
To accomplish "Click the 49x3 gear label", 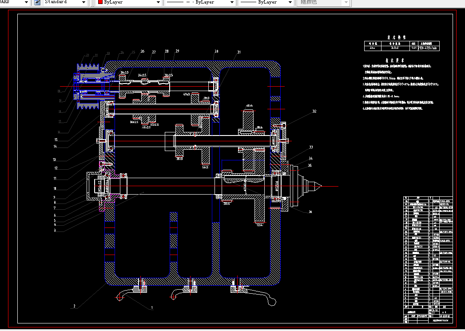I will 187,95.
